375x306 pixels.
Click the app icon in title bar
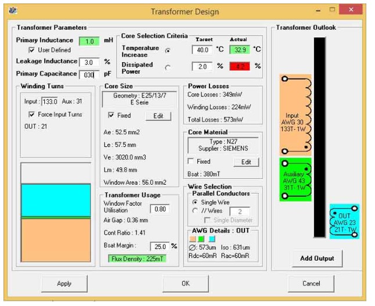14,12
